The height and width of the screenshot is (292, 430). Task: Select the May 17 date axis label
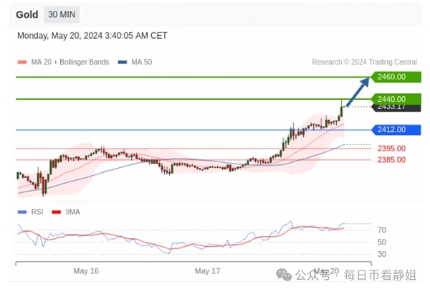pos(207,270)
